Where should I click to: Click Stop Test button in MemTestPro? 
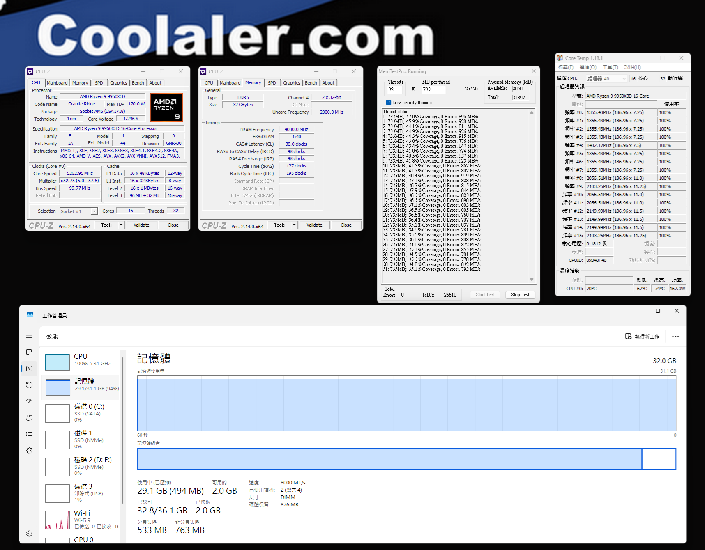520,295
